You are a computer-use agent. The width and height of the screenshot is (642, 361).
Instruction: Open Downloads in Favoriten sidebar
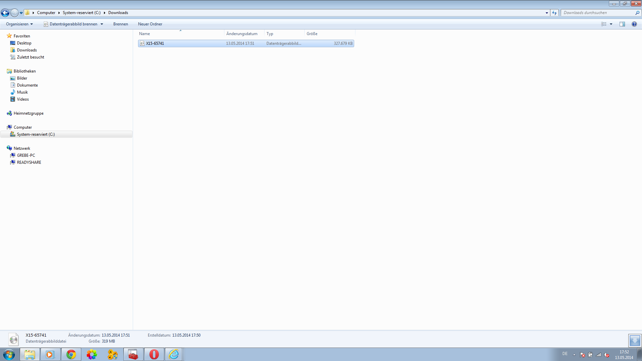[27, 50]
